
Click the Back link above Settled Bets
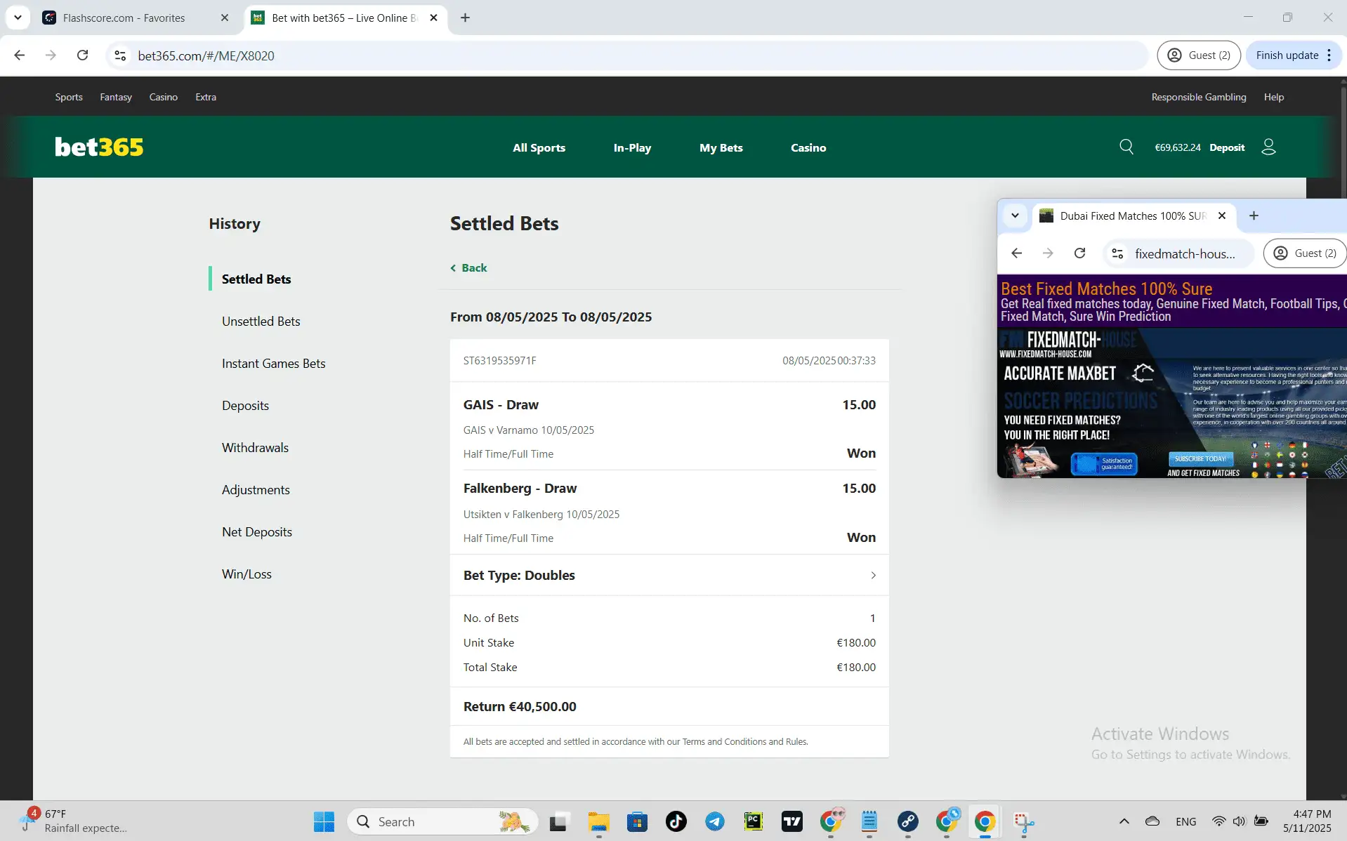click(x=468, y=267)
